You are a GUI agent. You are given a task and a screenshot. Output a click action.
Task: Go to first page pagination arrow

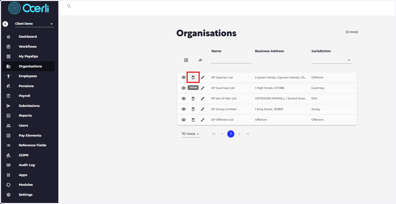pos(214,134)
